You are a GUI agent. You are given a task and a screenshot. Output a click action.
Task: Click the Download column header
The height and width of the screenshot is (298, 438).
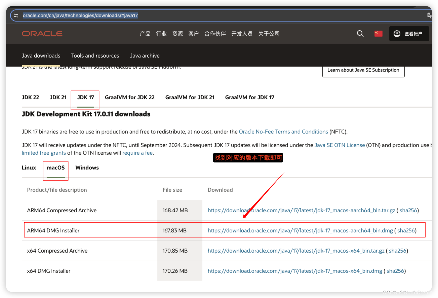pos(220,190)
